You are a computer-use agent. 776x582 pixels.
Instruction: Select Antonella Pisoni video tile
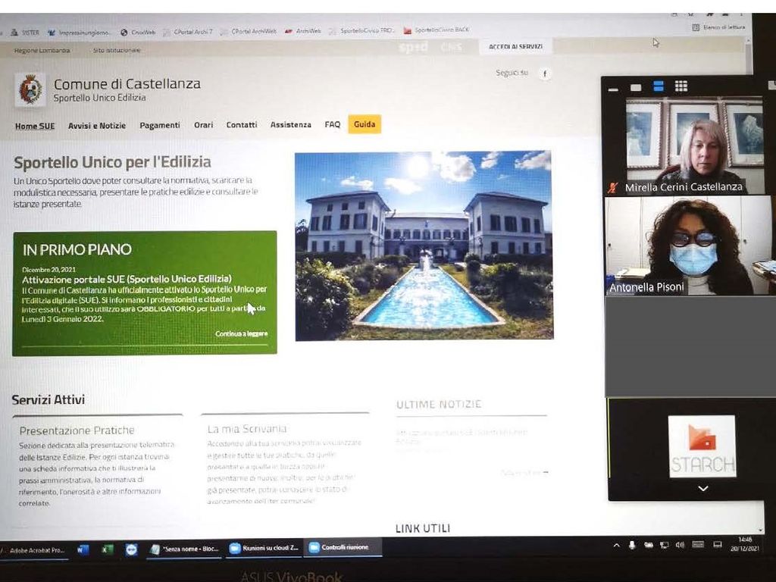coord(688,246)
